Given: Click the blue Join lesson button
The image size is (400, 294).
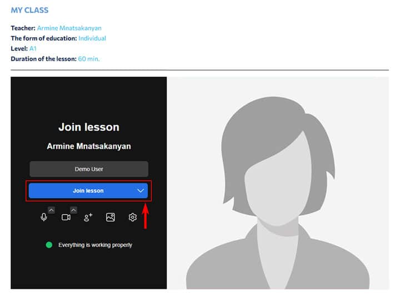Looking at the screenshot, I should click(88, 191).
